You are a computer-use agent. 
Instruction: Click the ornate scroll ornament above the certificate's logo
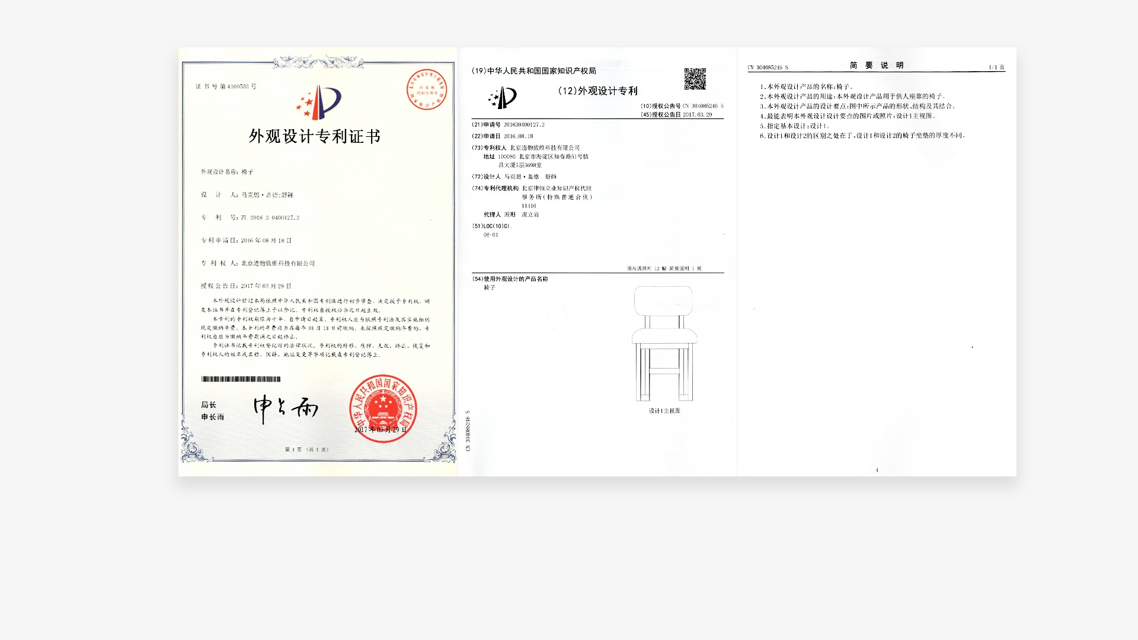click(x=318, y=62)
